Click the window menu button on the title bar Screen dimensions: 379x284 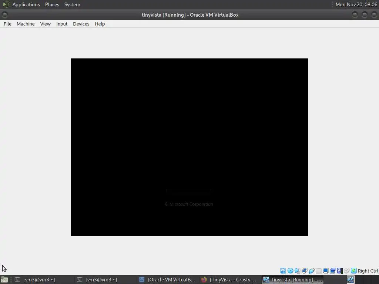coord(4,15)
